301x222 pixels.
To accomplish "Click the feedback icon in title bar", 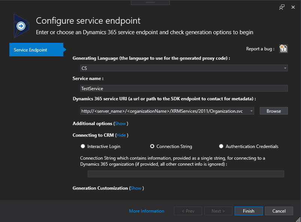I will [x=282, y=7].
